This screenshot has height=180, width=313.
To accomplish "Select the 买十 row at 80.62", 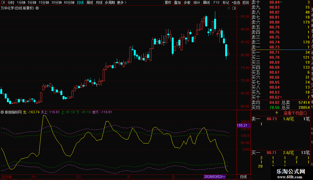I will [x=281, y=97].
